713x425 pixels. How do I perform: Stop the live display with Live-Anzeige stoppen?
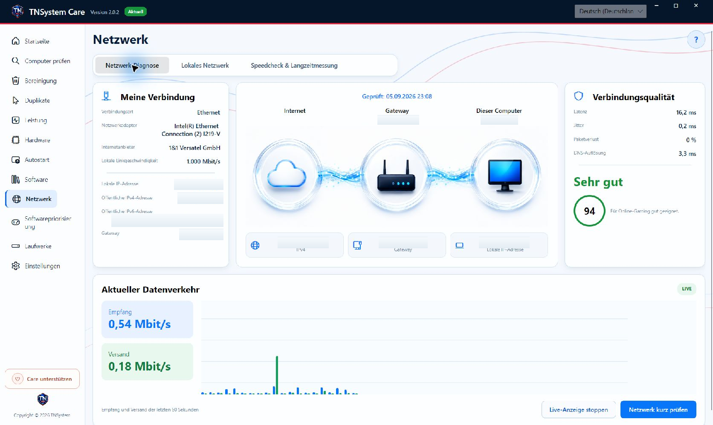point(579,410)
